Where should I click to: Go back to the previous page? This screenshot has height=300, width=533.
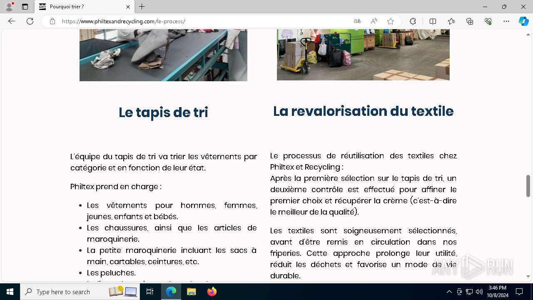(x=12, y=21)
